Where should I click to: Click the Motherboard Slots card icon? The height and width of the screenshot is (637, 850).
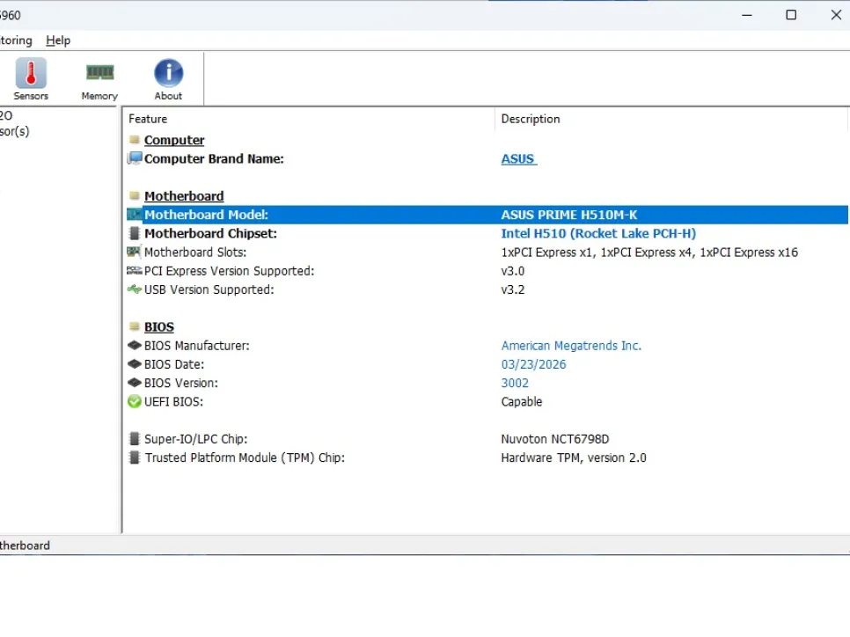point(134,252)
